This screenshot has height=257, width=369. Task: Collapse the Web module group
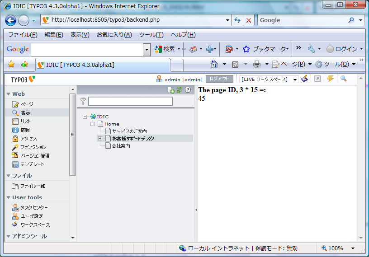tap(9, 94)
